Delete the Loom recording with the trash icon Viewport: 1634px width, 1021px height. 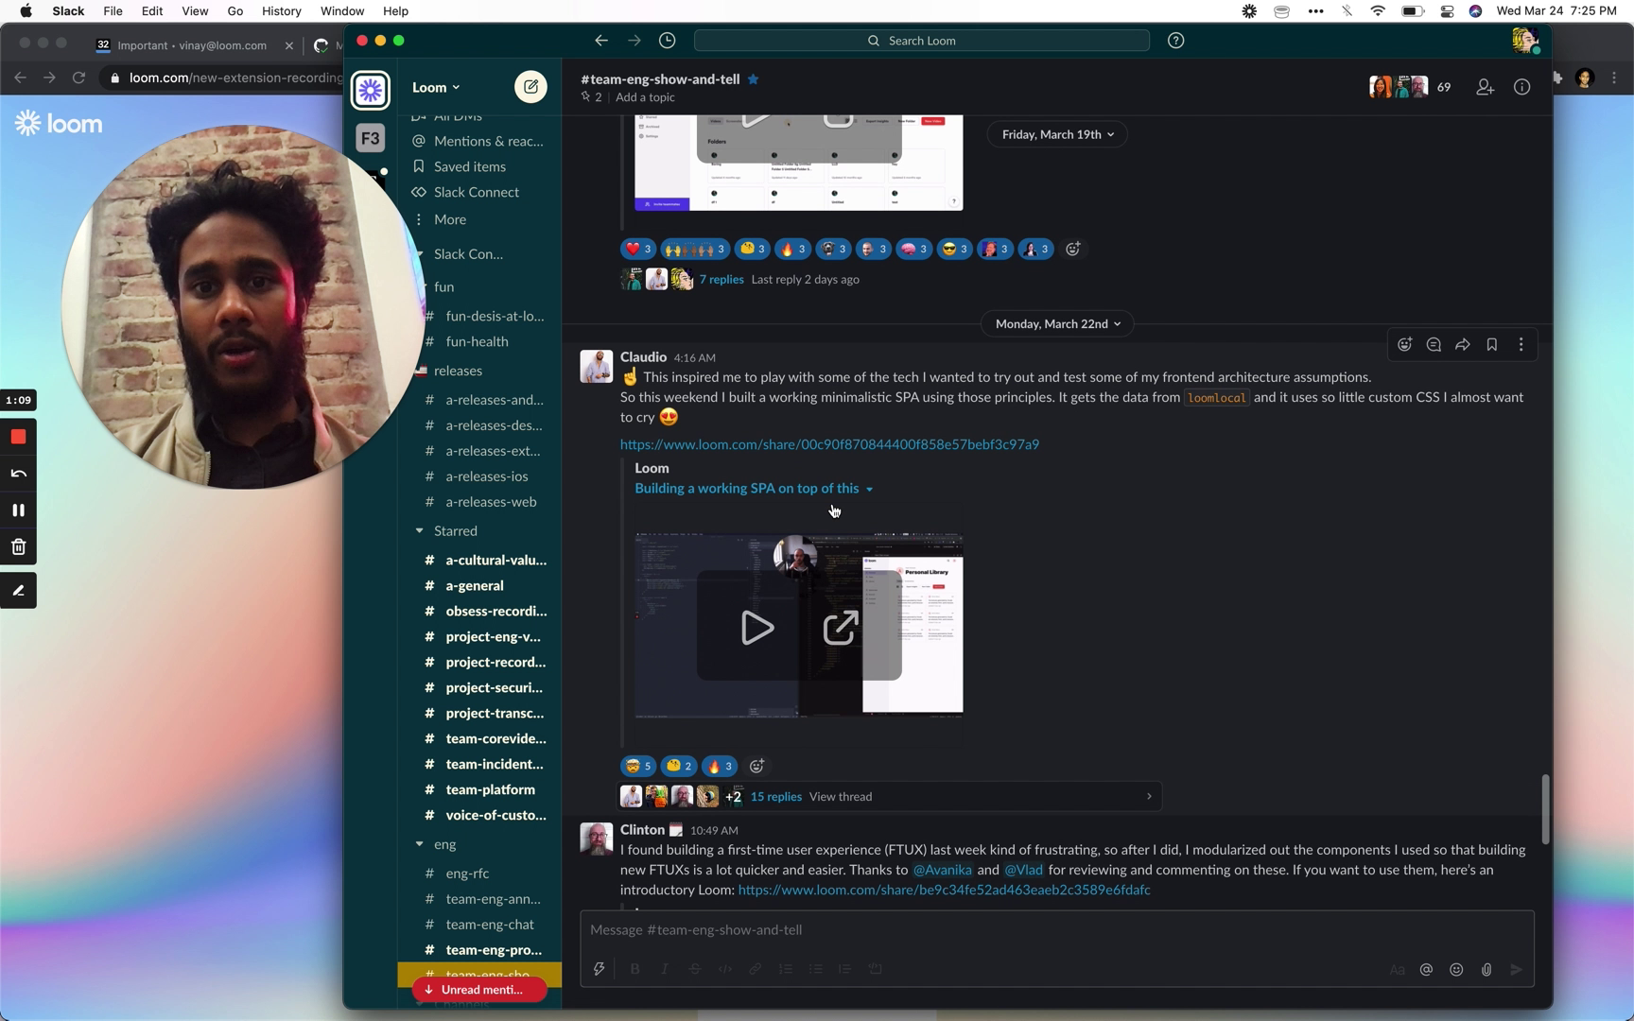pos(18,547)
